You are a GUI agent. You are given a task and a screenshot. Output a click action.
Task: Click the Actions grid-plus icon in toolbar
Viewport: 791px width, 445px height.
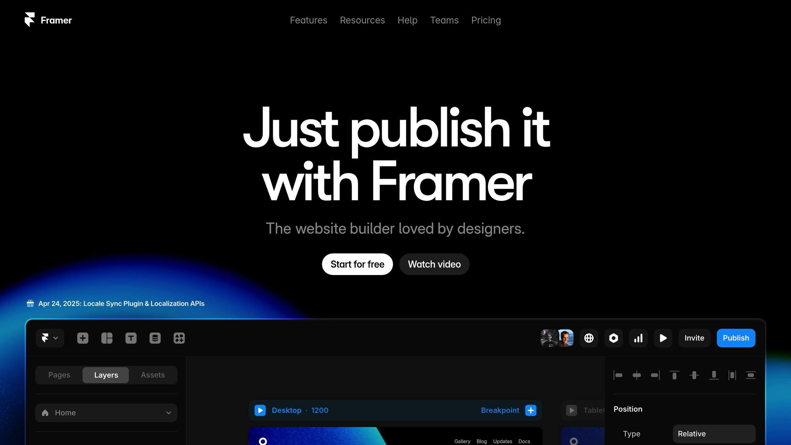pyautogui.click(x=179, y=338)
